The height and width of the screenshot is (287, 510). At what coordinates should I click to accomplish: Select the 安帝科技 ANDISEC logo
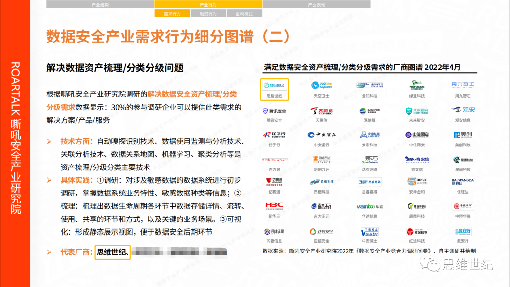(x=369, y=135)
